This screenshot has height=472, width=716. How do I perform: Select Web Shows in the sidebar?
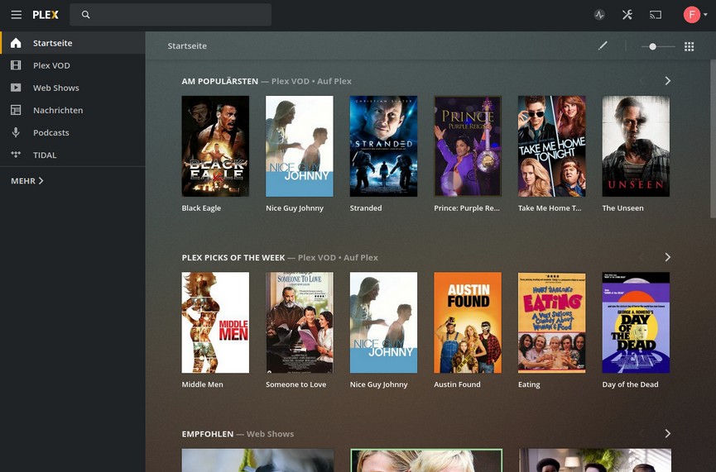[x=73, y=88]
